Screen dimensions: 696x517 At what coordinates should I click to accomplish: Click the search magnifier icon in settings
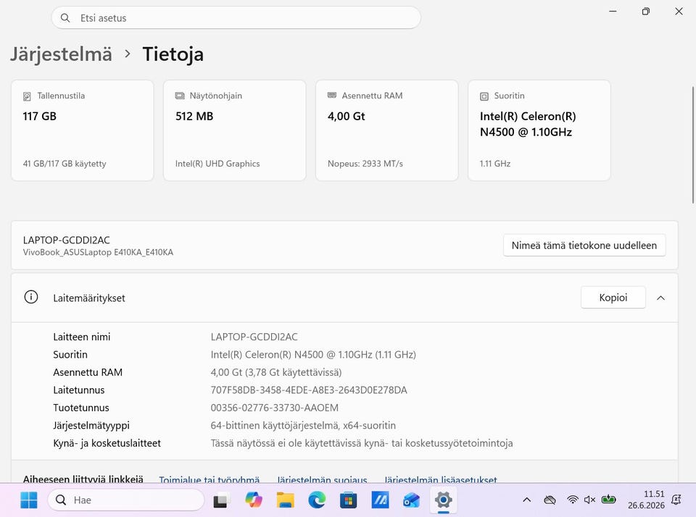click(x=65, y=17)
